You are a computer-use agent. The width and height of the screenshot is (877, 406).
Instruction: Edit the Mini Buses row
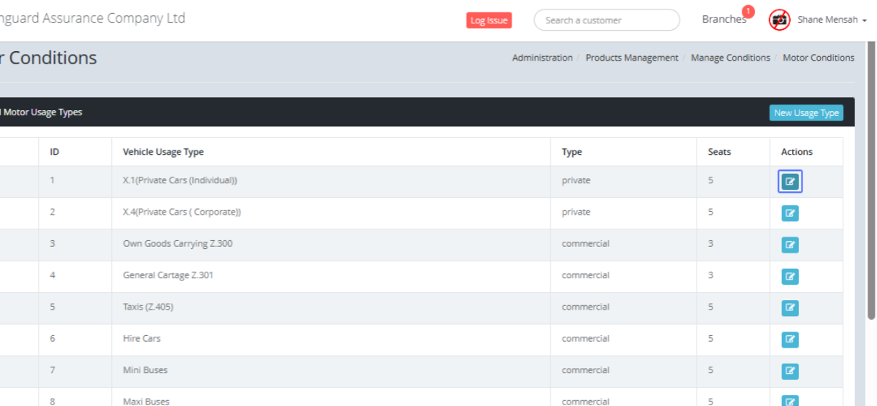coord(790,371)
